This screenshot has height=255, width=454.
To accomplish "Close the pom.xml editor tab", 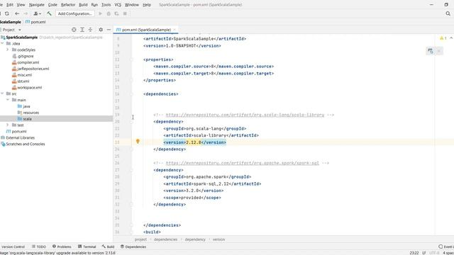I will 175,30.
